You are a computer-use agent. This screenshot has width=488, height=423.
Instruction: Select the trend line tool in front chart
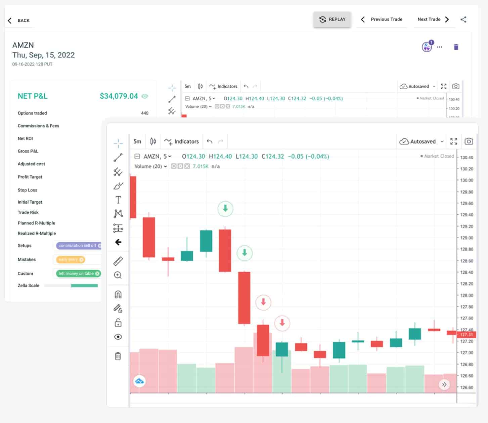point(118,157)
